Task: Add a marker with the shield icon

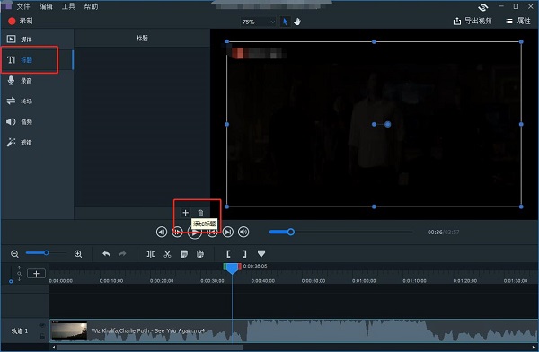Action: pyautogui.click(x=261, y=254)
